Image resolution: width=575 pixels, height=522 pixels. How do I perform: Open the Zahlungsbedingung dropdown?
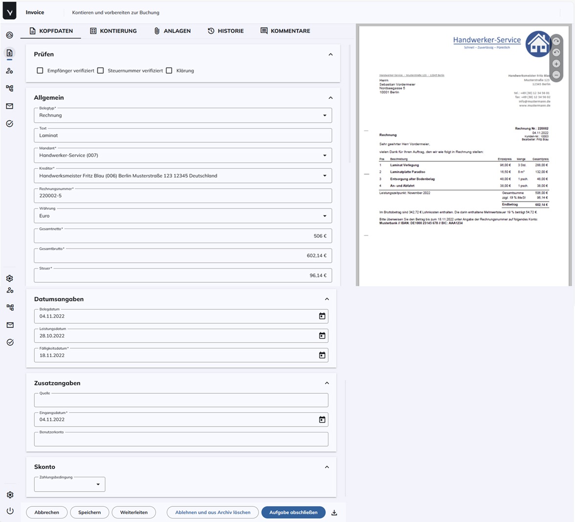(x=69, y=484)
